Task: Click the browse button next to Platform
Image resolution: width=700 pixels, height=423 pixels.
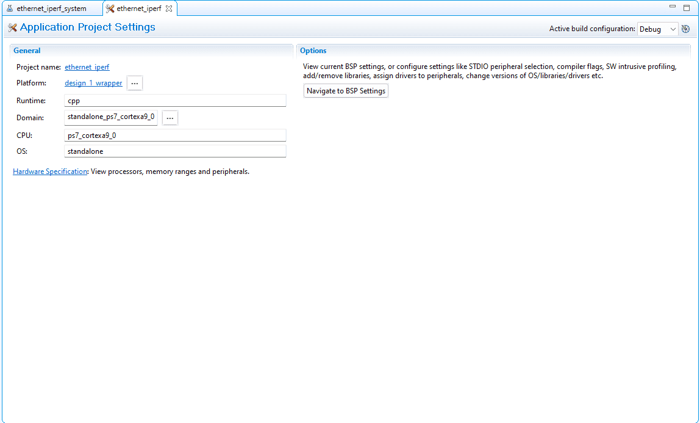Action: click(x=135, y=83)
